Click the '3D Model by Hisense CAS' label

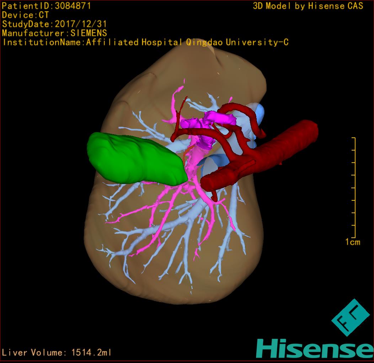pyautogui.click(x=308, y=6)
